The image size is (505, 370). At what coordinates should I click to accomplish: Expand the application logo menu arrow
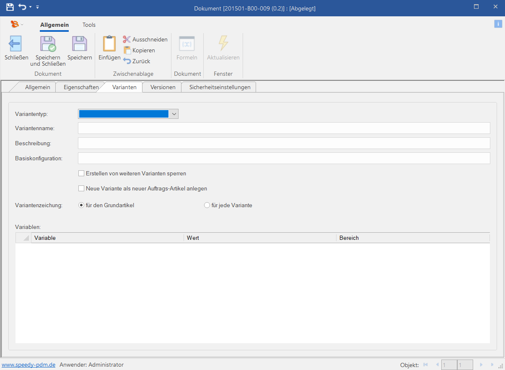(22, 25)
